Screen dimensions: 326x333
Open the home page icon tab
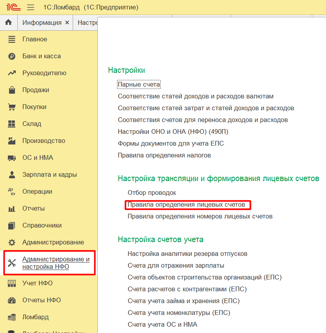(9, 22)
